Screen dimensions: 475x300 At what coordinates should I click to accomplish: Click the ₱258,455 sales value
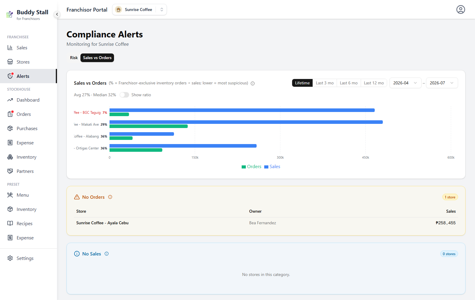point(446,223)
